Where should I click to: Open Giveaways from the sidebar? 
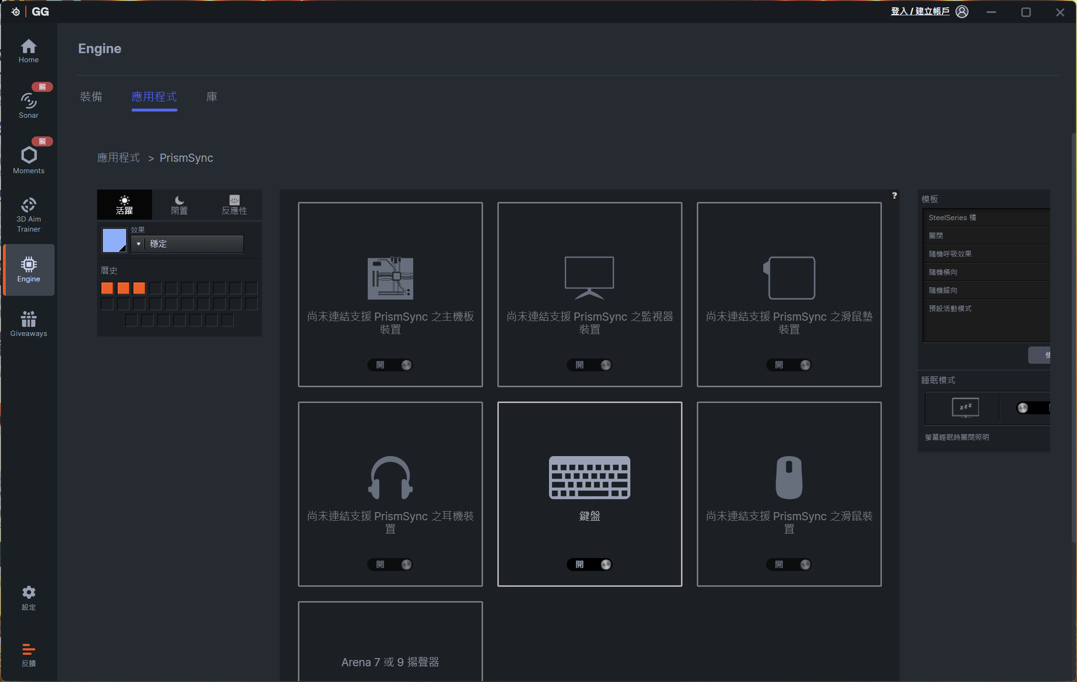click(29, 324)
